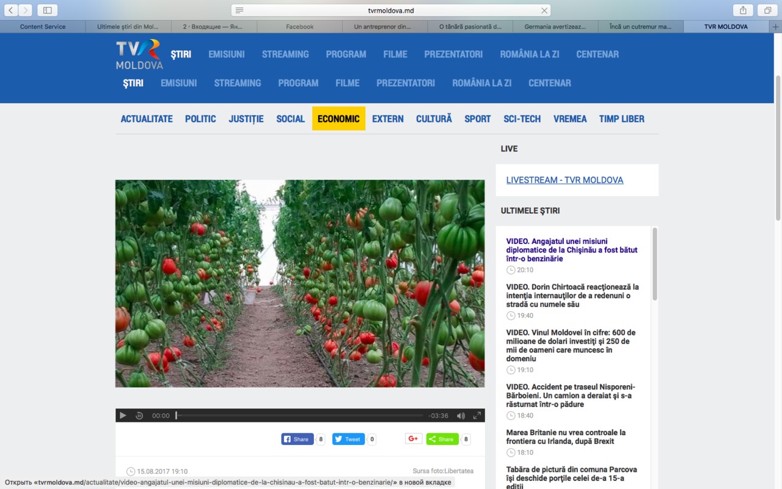Open the TIMP LIBER category
This screenshot has height=489, width=782.
[x=622, y=119]
